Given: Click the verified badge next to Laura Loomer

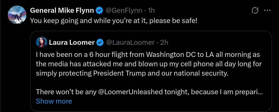Looking at the screenshot, I should tap(100, 43).
